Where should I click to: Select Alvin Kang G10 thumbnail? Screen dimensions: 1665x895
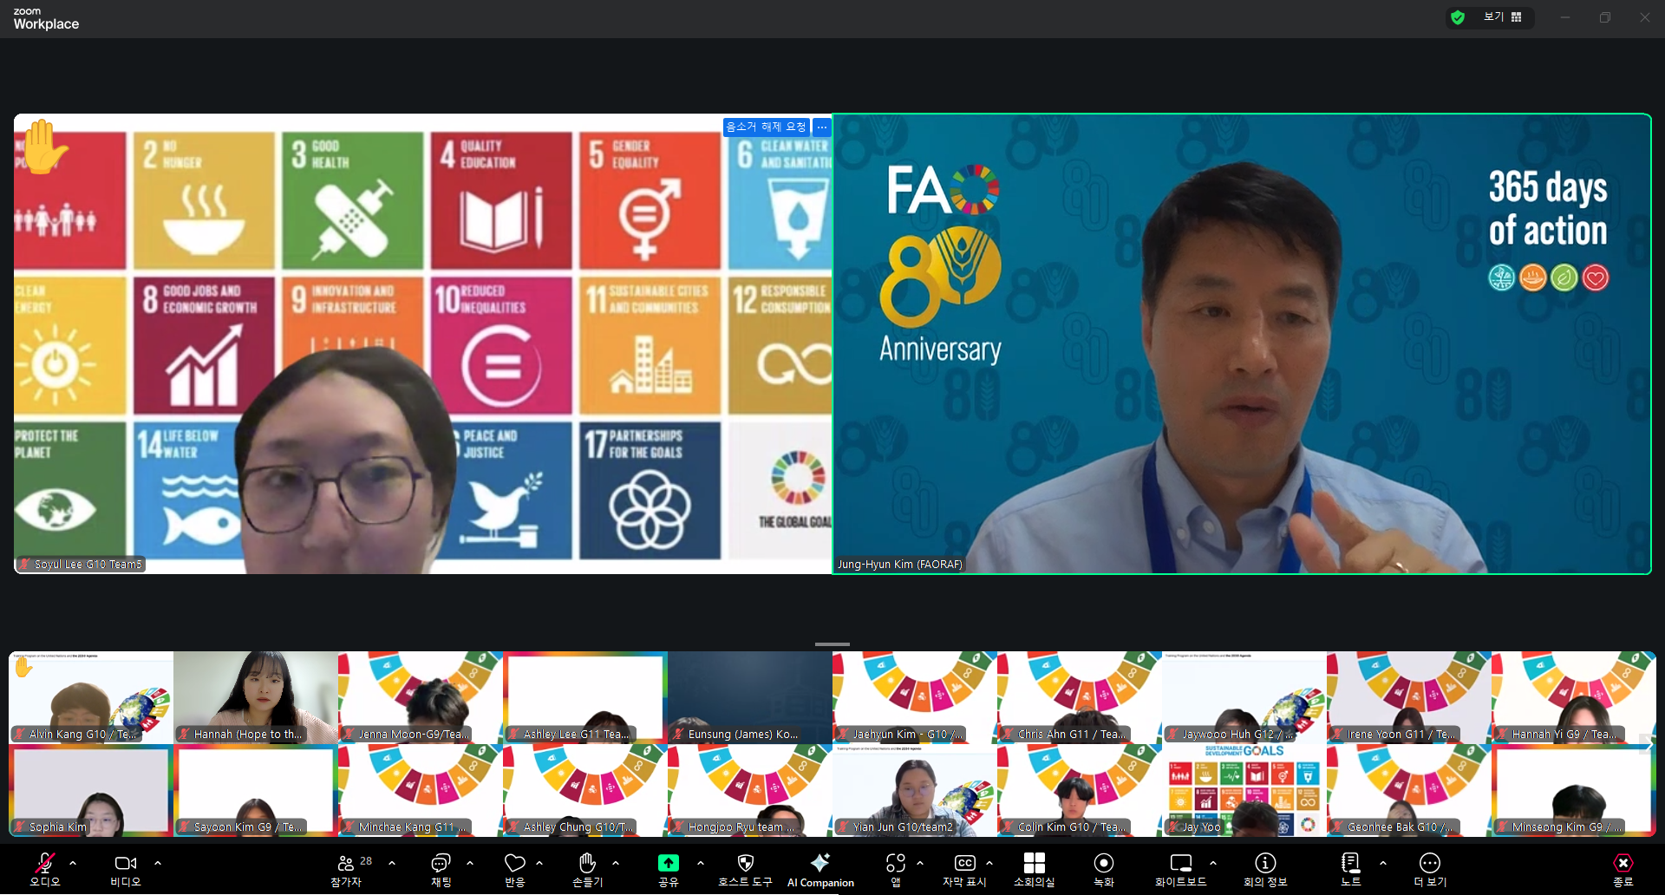click(x=91, y=697)
